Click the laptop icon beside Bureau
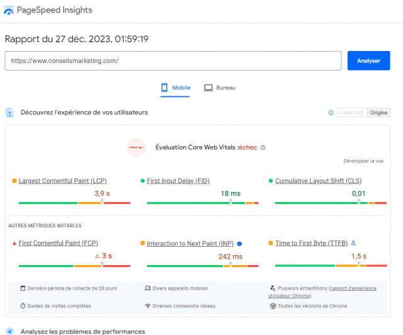The image size is (403, 335). 208,88
